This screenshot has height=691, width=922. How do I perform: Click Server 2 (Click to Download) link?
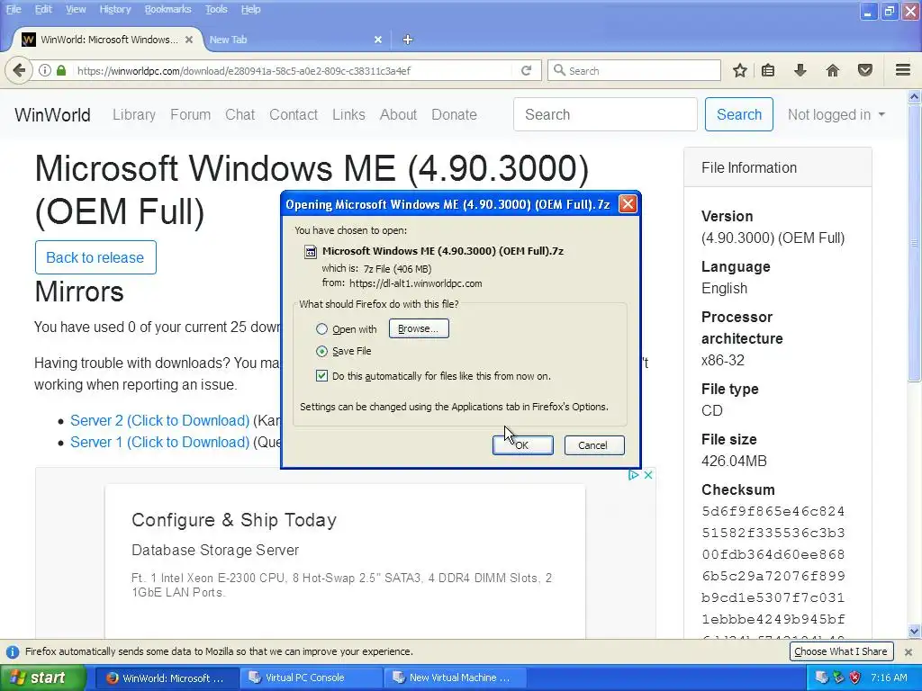tap(160, 421)
